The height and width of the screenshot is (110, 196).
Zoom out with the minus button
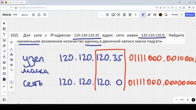[176, 100]
